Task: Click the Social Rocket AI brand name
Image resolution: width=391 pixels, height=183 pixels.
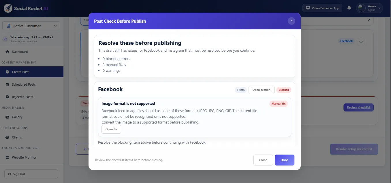Action: (x=31, y=8)
